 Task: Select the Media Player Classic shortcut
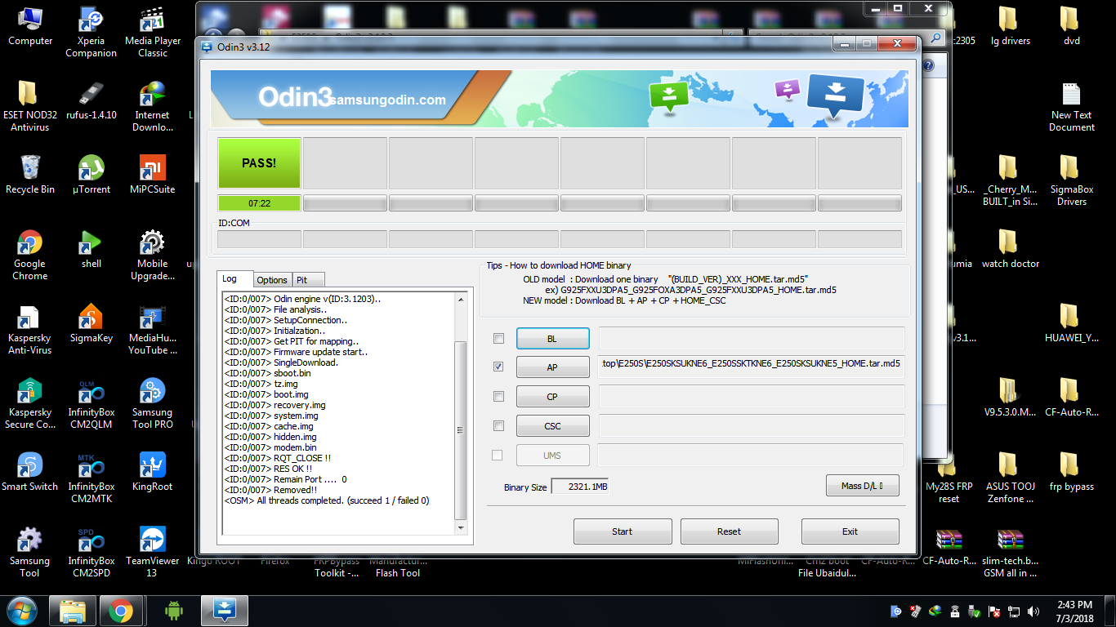153,33
